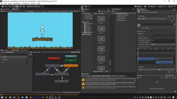Image resolution: width=177 pixels, height=99 pixels.
Task: Toggle Clear on Play in Console
Action: point(96,76)
